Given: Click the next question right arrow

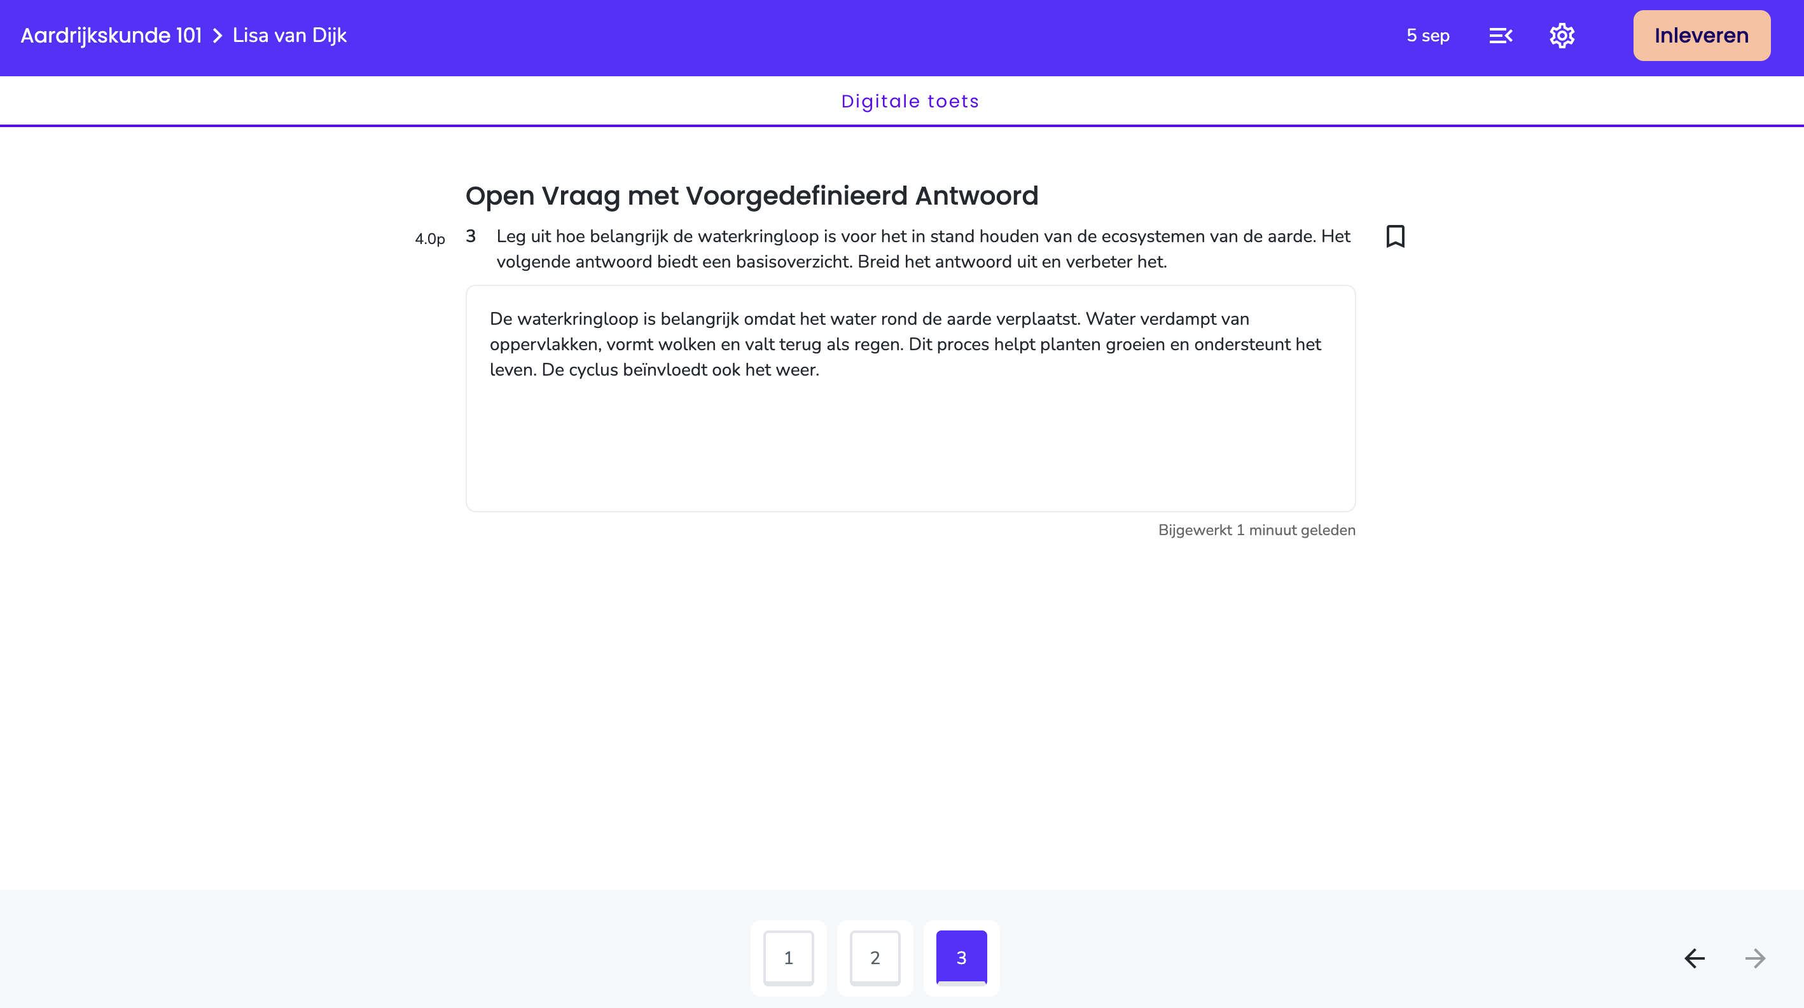Looking at the screenshot, I should [1755, 958].
